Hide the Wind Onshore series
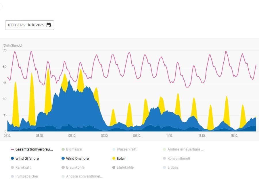The height and width of the screenshot is (183, 259). click(x=77, y=158)
